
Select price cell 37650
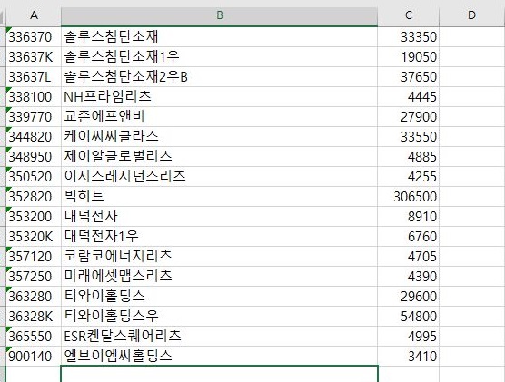[x=409, y=77]
